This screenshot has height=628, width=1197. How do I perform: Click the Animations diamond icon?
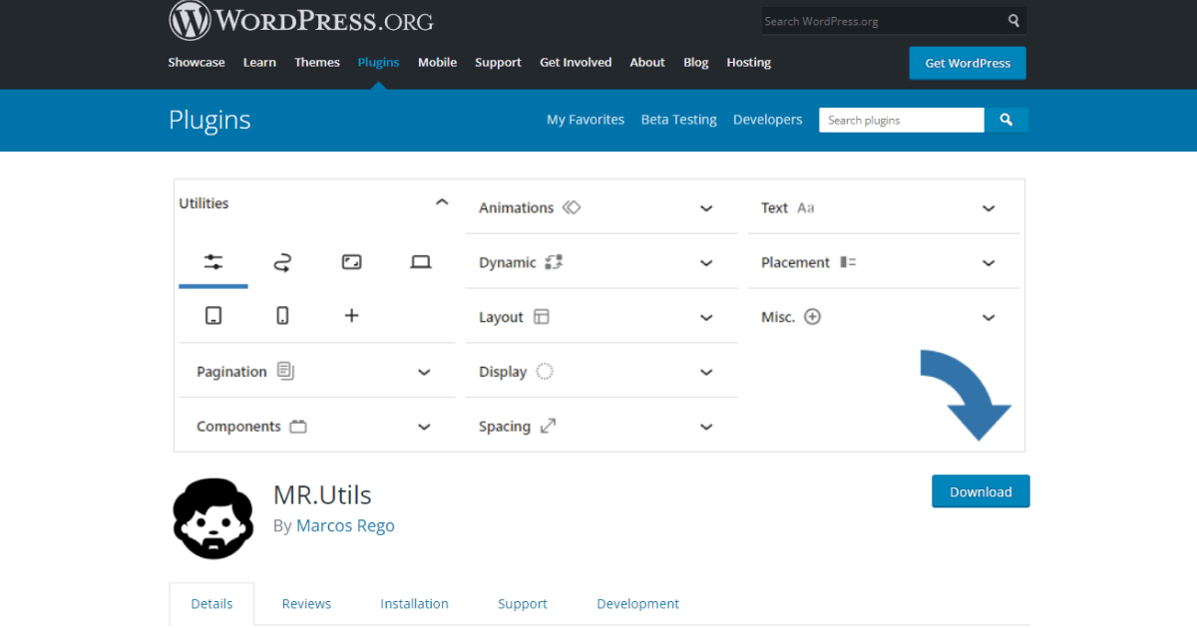572,207
